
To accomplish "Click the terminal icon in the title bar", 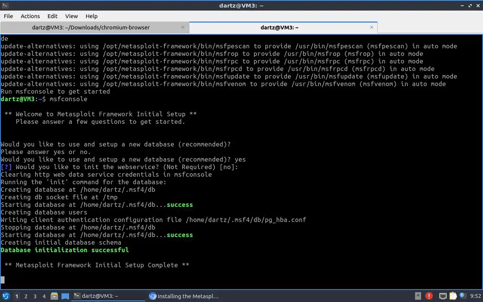I will [x=5, y=5].
